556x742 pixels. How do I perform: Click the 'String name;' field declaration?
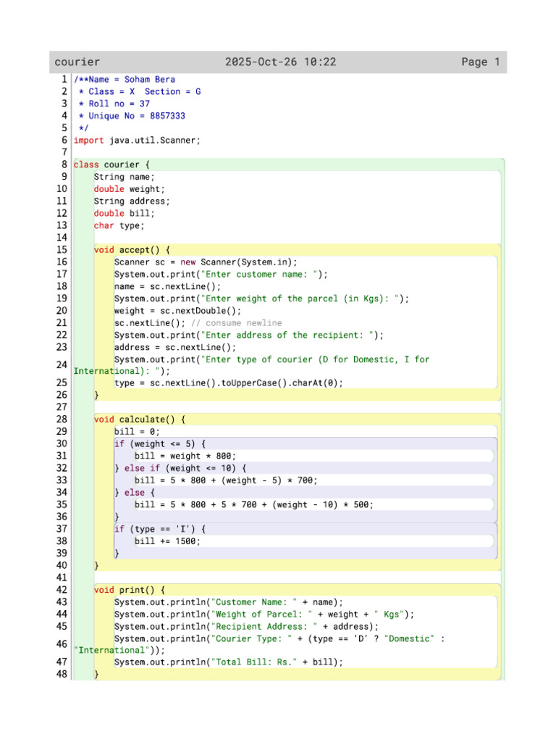124,177
